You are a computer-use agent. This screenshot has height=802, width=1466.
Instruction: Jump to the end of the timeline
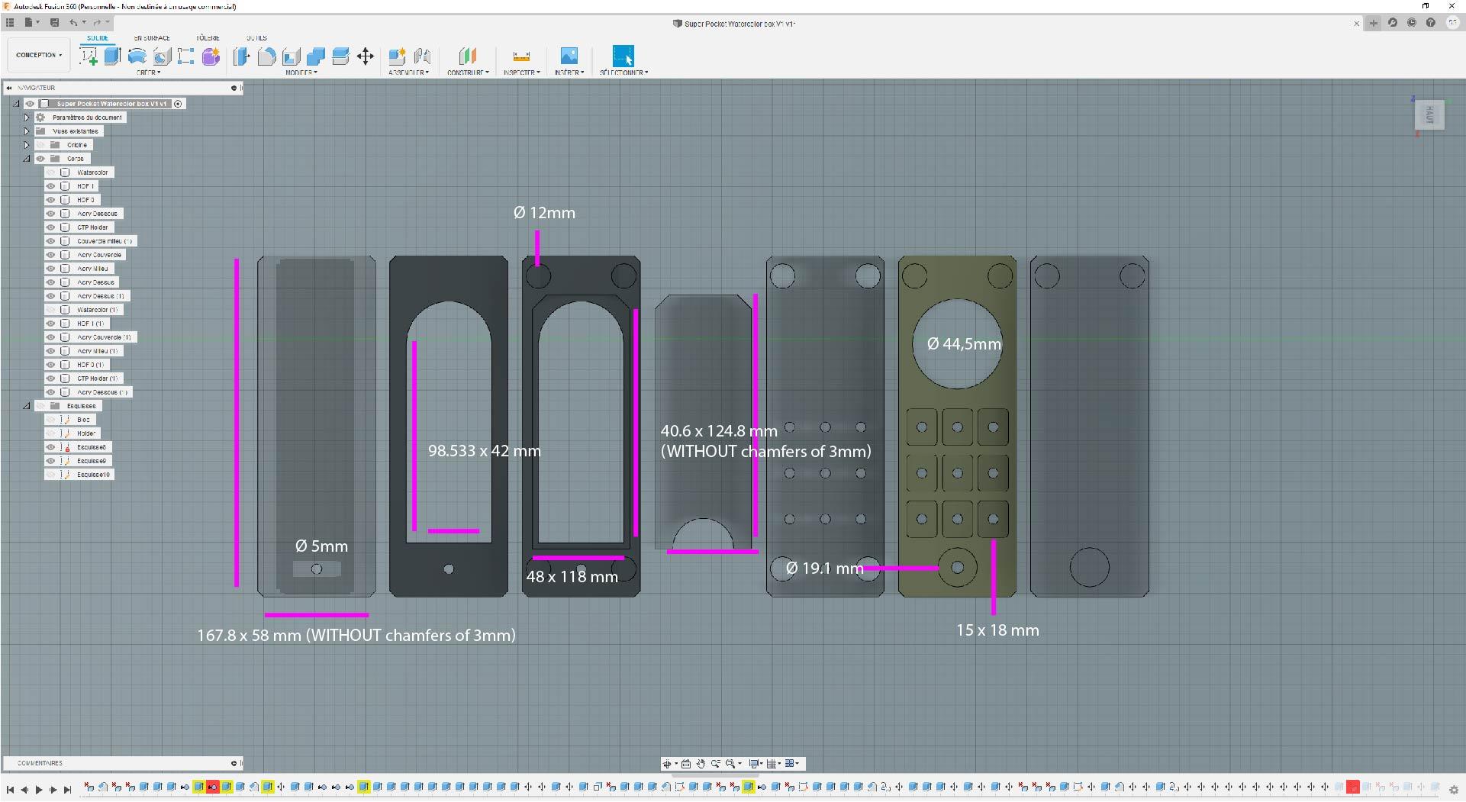click(x=68, y=790)
